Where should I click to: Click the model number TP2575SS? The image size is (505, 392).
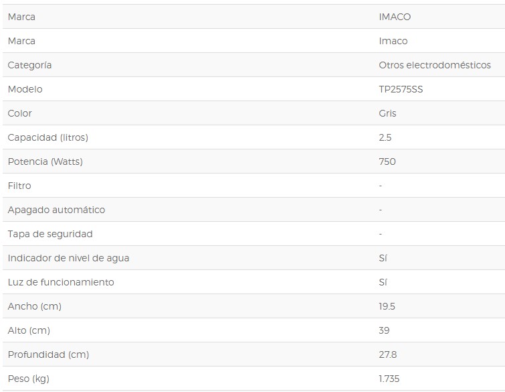coord(401,89)
